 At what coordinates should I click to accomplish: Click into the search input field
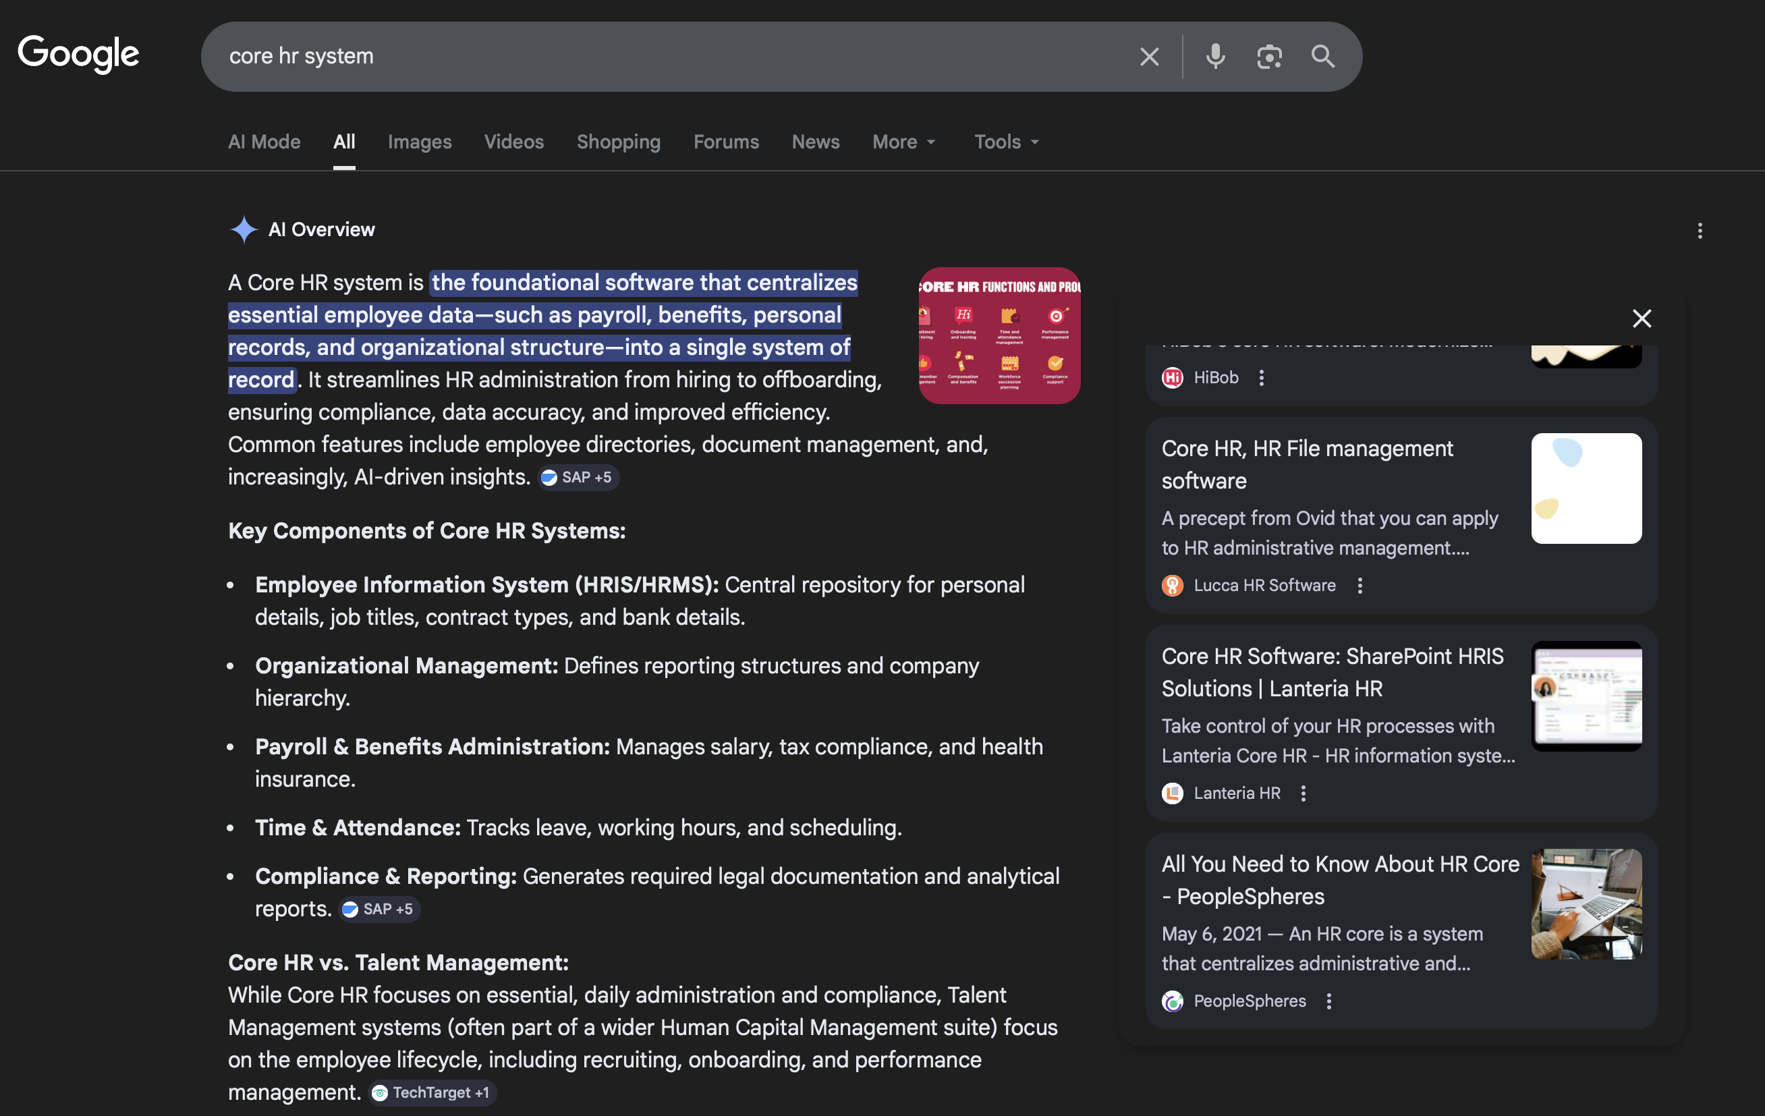tap(660, 57)
